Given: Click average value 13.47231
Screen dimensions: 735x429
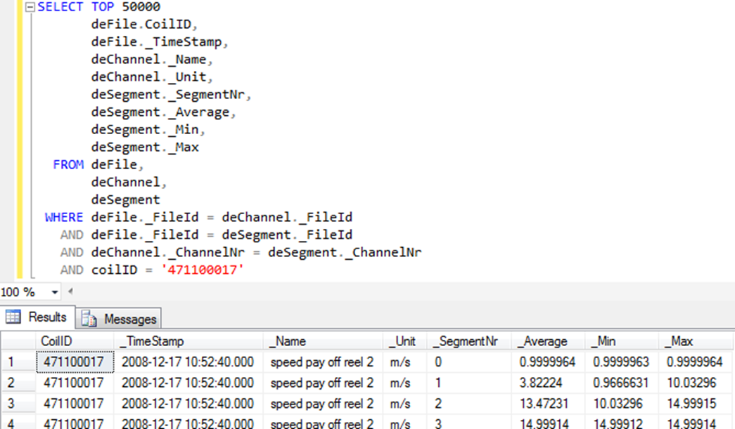Looking at the screenshot, I should coord(548,403).
